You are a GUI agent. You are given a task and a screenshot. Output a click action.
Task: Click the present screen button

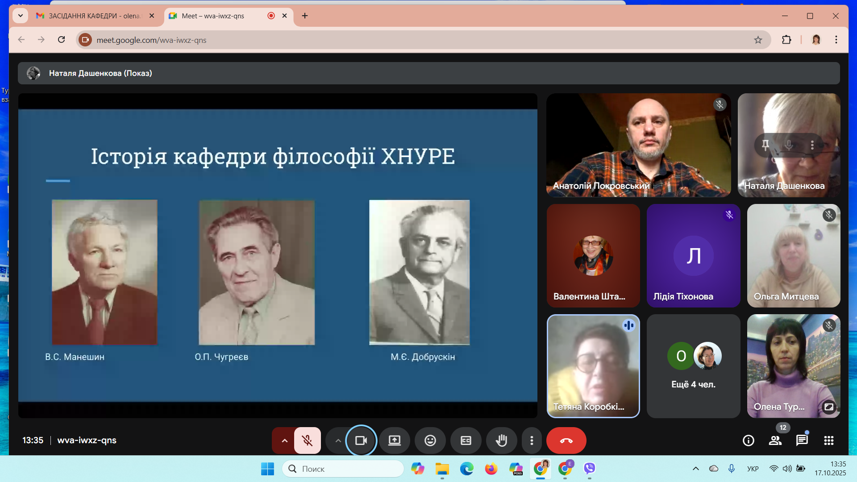(x=394, y=440)
